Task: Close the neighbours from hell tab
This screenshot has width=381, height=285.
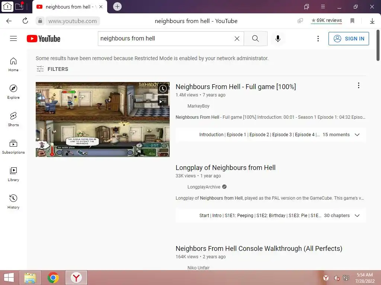Action: click(x=101, y=7)
